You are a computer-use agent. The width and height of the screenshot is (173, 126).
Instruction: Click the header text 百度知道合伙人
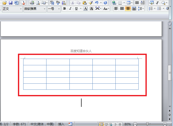81,51
